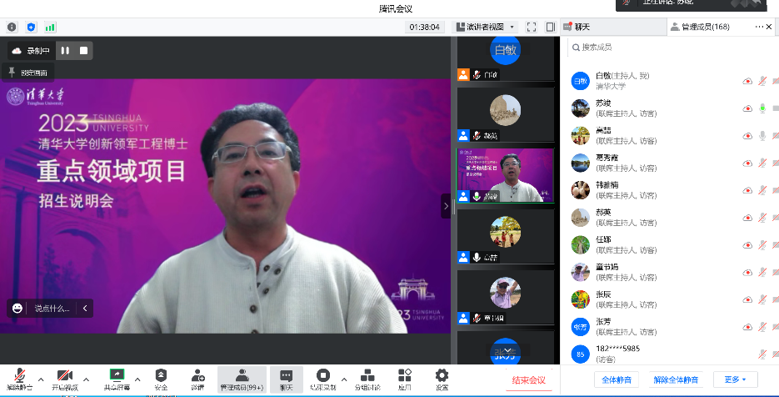Viewport: 779px width, 397px height.
Task: Click the 01:38:04 meeting timer
Action: point(424,27)
